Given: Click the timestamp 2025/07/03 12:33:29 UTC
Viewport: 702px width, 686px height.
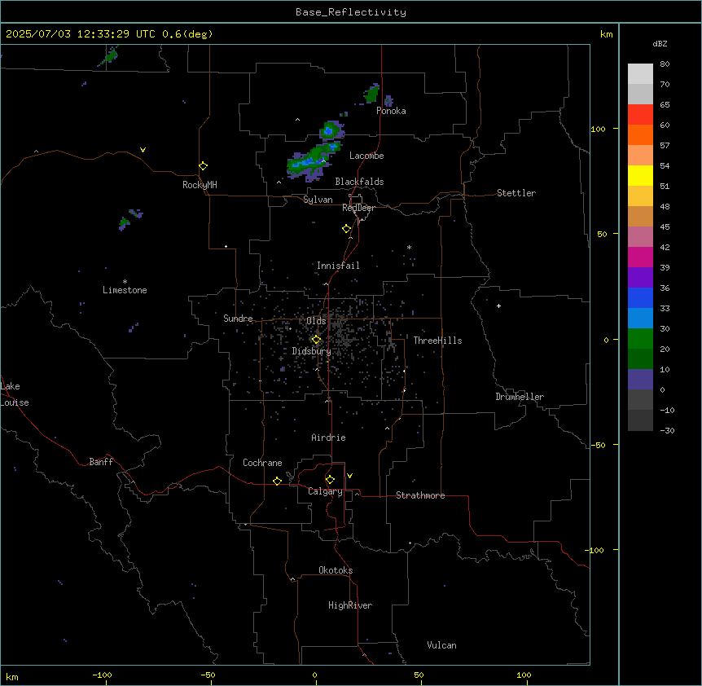Looking at the screenshot, I should pos(81,34).
